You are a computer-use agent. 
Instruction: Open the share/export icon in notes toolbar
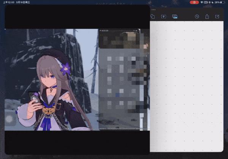(207, 16)
